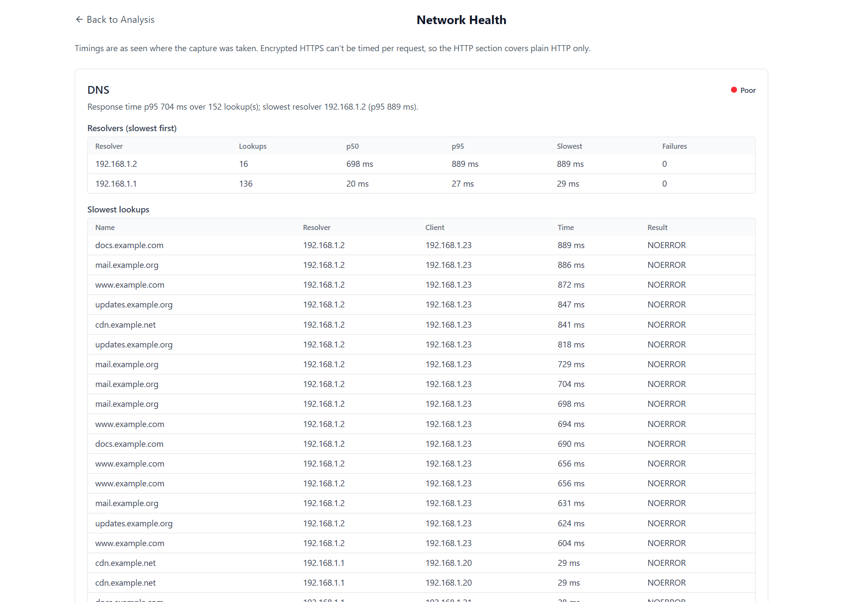Go back via Back to Analysis link
The height and width of the screenshot is (602, 843).
(x=115, y=20)
